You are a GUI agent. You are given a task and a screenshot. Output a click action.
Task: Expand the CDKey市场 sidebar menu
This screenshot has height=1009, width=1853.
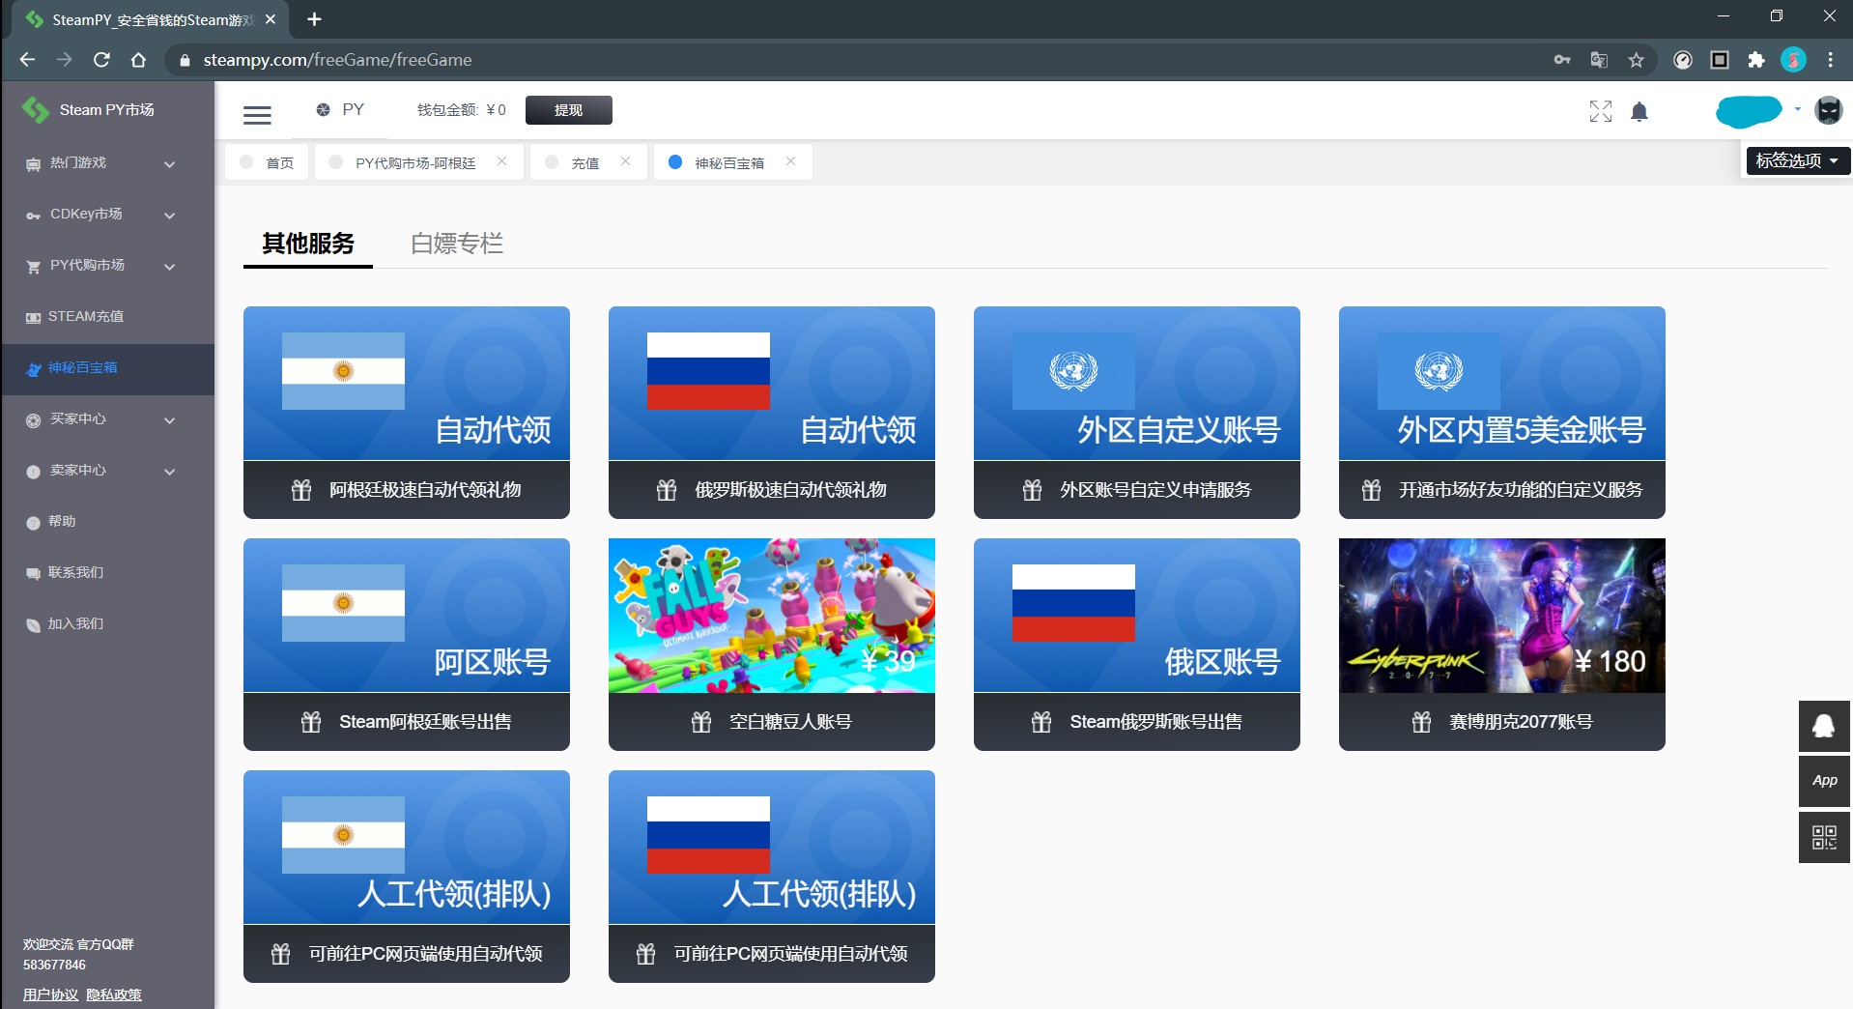(108, 215)
